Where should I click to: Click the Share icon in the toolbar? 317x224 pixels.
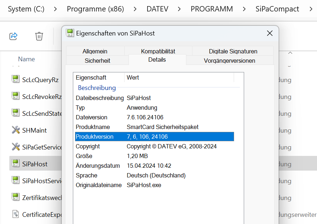coord(13,36)
